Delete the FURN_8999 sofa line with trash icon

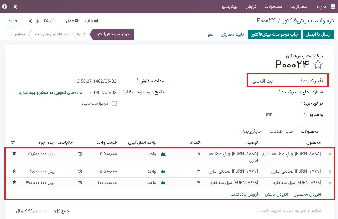(15, 183)
